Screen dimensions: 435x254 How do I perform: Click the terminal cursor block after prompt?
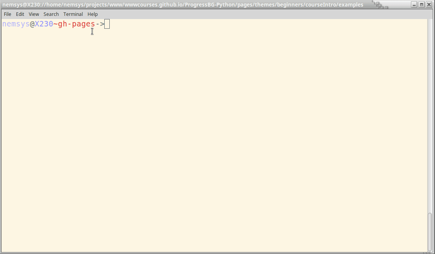[107, 24]
